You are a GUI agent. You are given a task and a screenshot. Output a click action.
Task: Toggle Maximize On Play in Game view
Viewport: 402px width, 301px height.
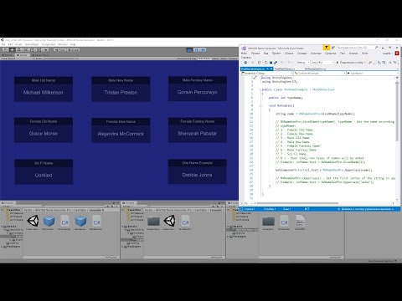pyautogui.click(x=187, y=59)
